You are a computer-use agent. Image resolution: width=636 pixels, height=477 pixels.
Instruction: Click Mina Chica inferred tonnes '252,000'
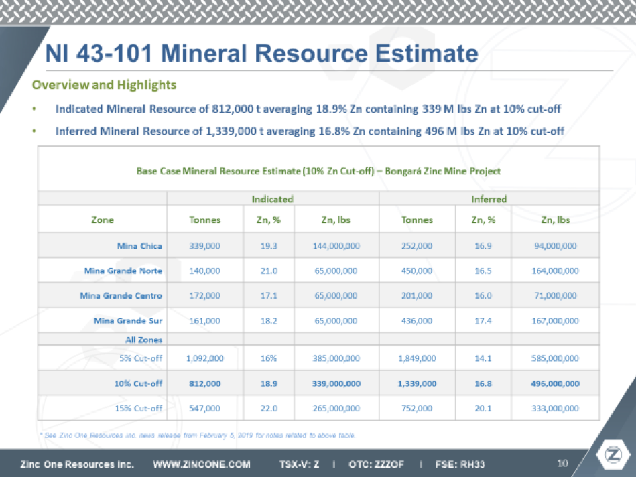pos(417,246)
